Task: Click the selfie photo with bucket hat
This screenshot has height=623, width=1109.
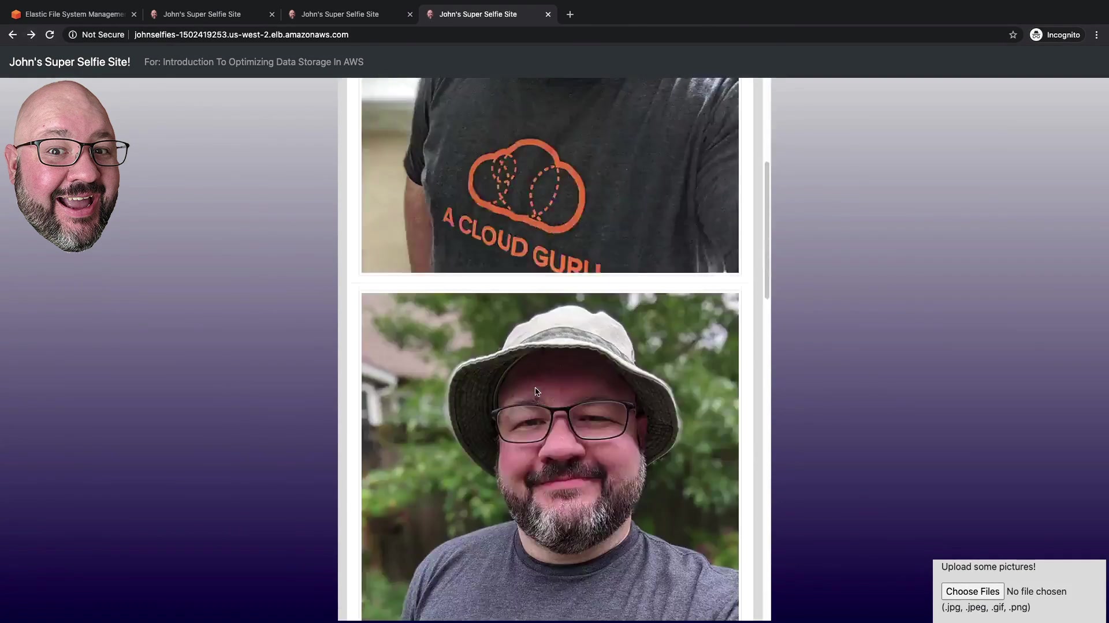Action: 549,456
